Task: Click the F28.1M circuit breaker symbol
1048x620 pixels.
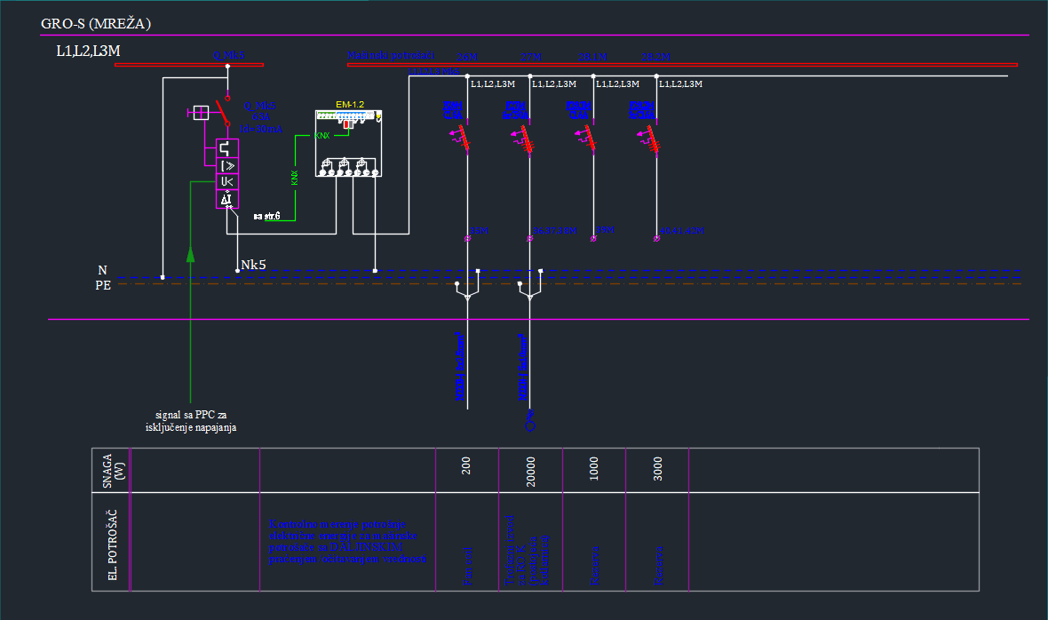Action: coord(588,139)
